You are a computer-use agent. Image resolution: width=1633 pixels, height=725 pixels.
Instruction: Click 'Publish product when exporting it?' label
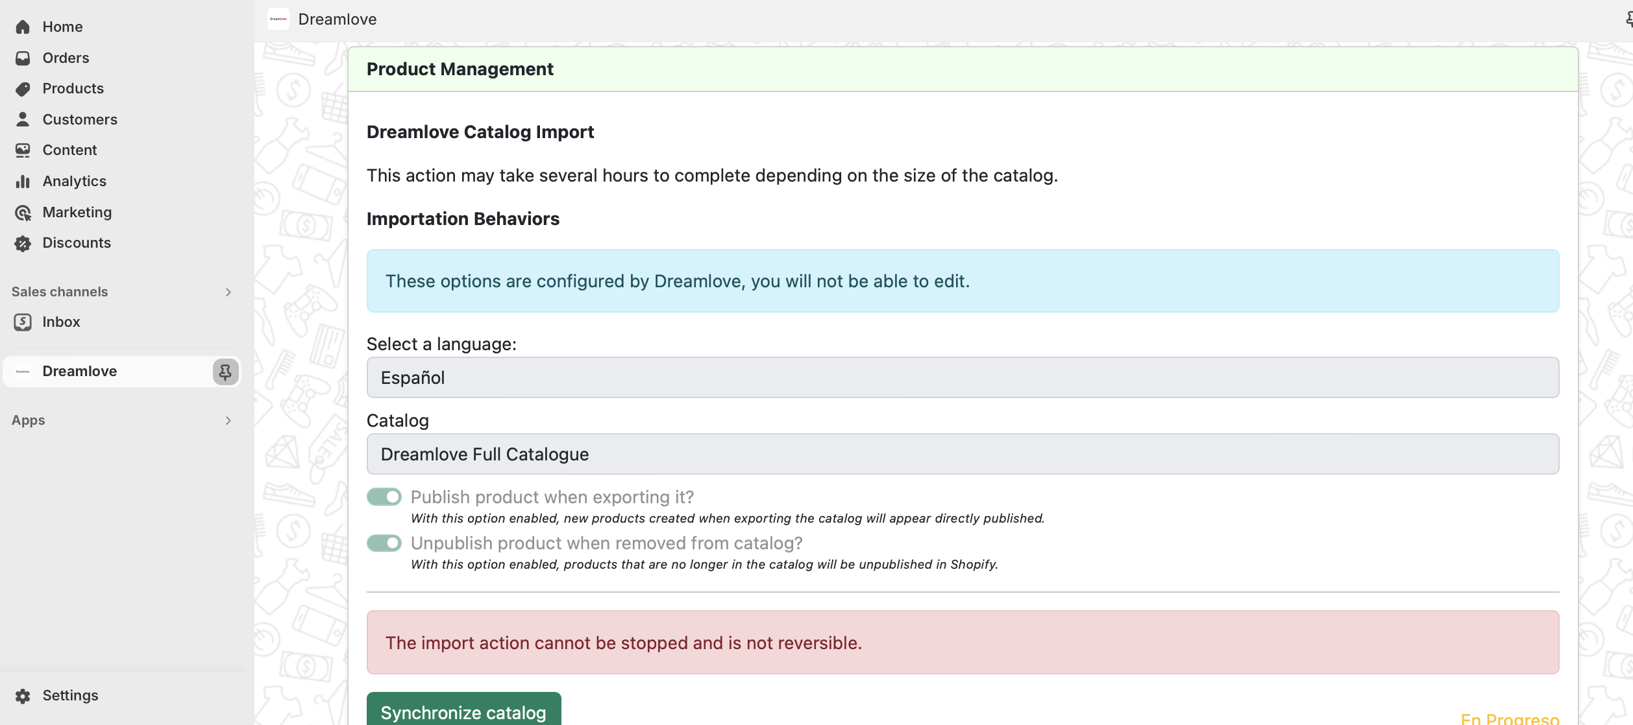pyautogui.click(x=552, y=497)
